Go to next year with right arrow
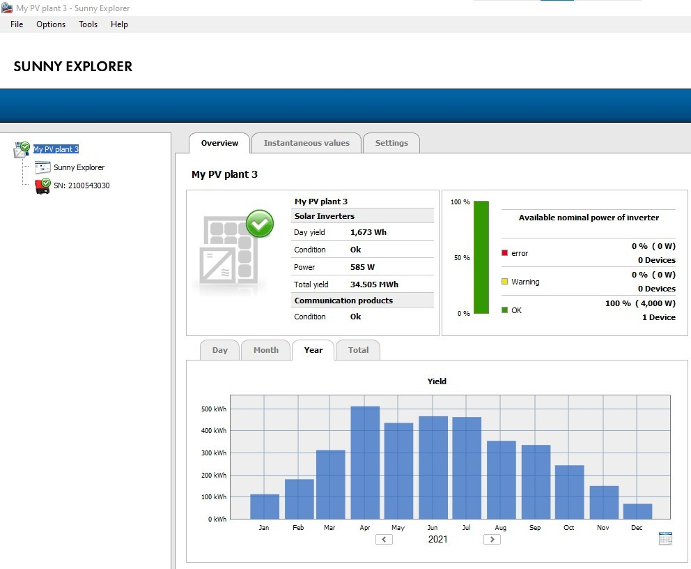 click(492, 540)
